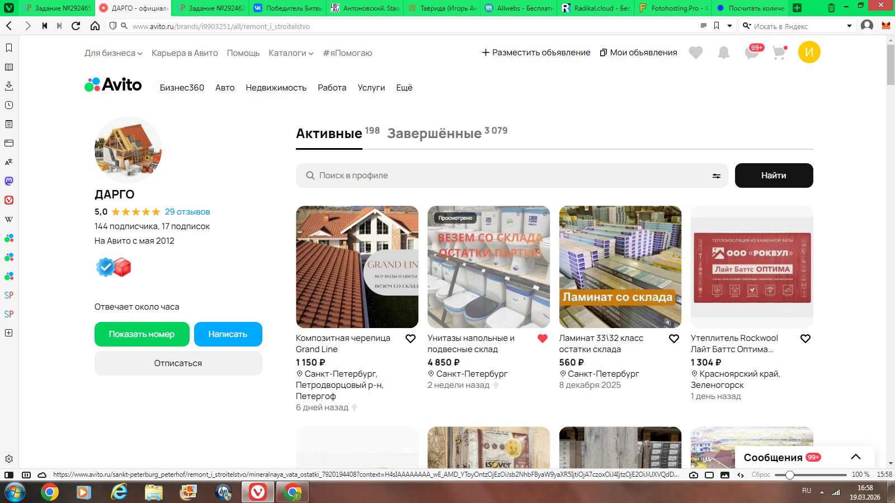
Task: Open a new tab with plus button
Action: coord(797,8)
